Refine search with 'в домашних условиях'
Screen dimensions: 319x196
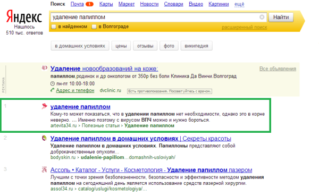pos(80,46)
